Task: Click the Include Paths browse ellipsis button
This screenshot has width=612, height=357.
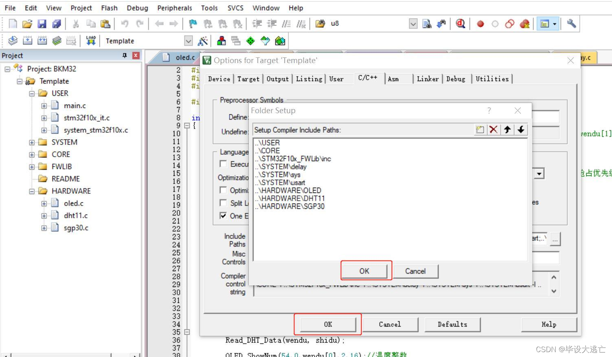Action: pyautogui.click(x=555, y=239)
